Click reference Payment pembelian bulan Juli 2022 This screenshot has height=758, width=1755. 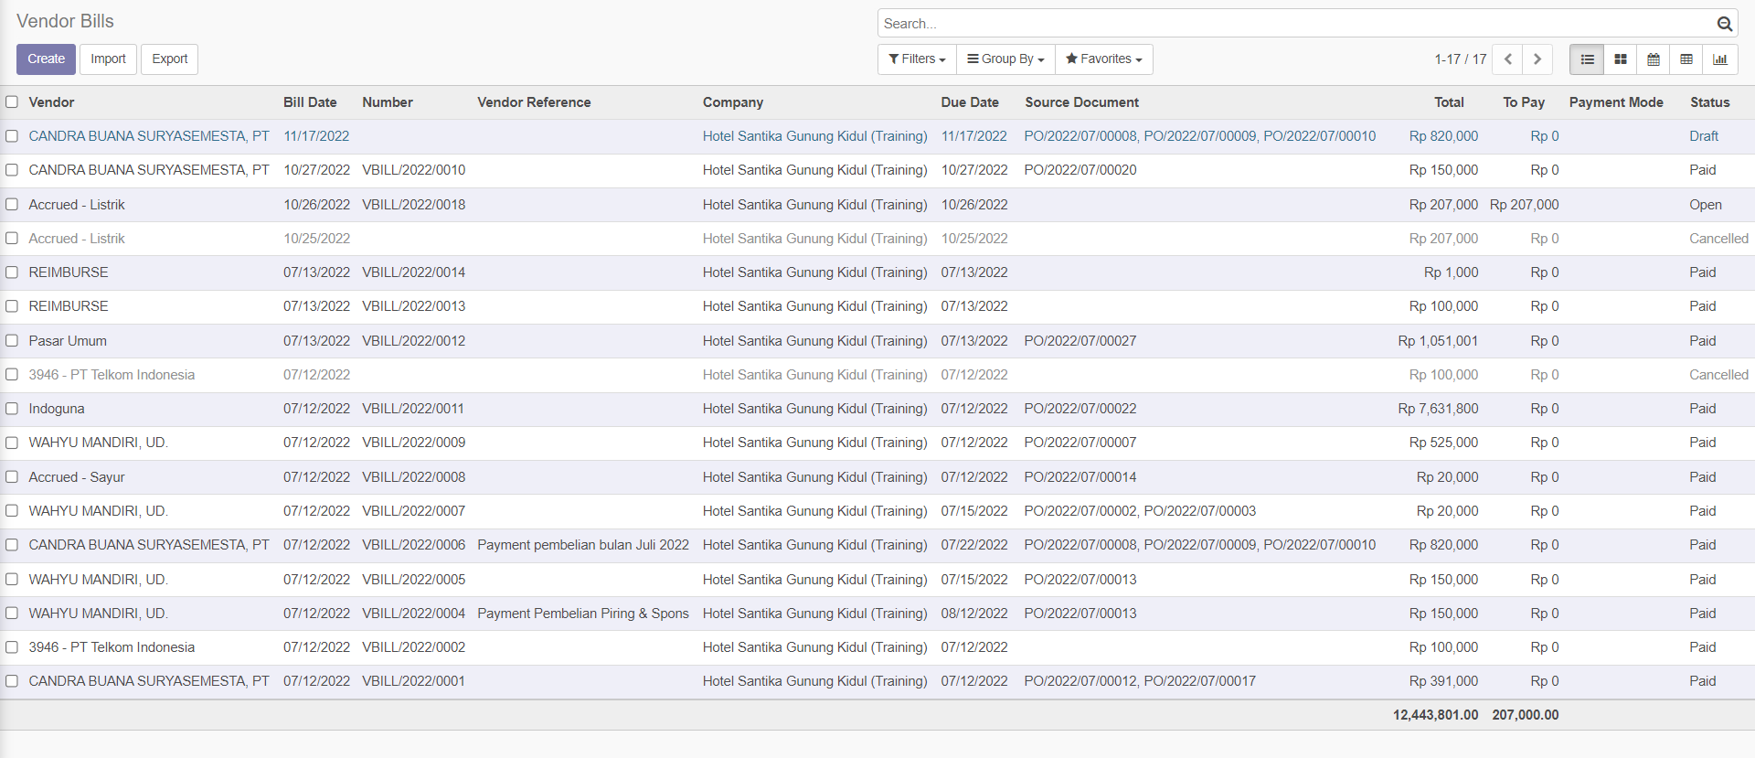pyautogui.click(x=583, y=545)
